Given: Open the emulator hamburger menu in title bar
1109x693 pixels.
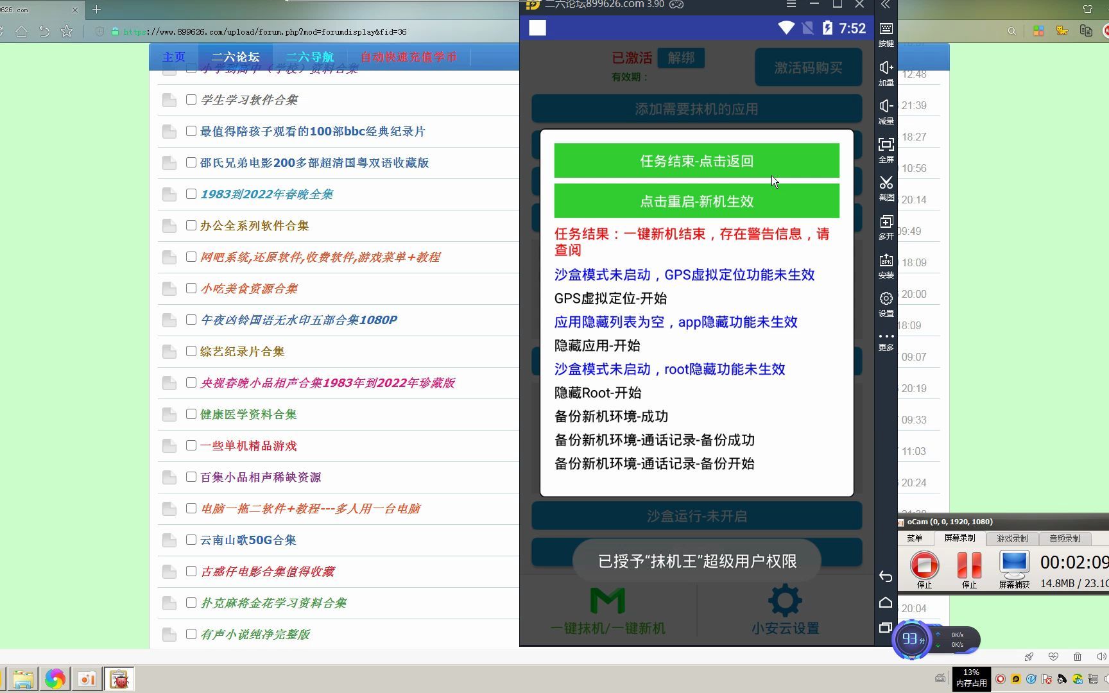Looking at the screenshot, I should point(791,4).
